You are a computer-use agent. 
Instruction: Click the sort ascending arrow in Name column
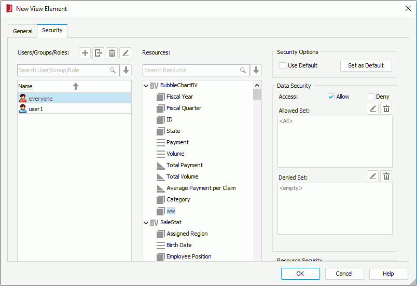76,86
